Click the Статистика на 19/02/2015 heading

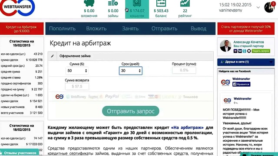coord(22,43)
